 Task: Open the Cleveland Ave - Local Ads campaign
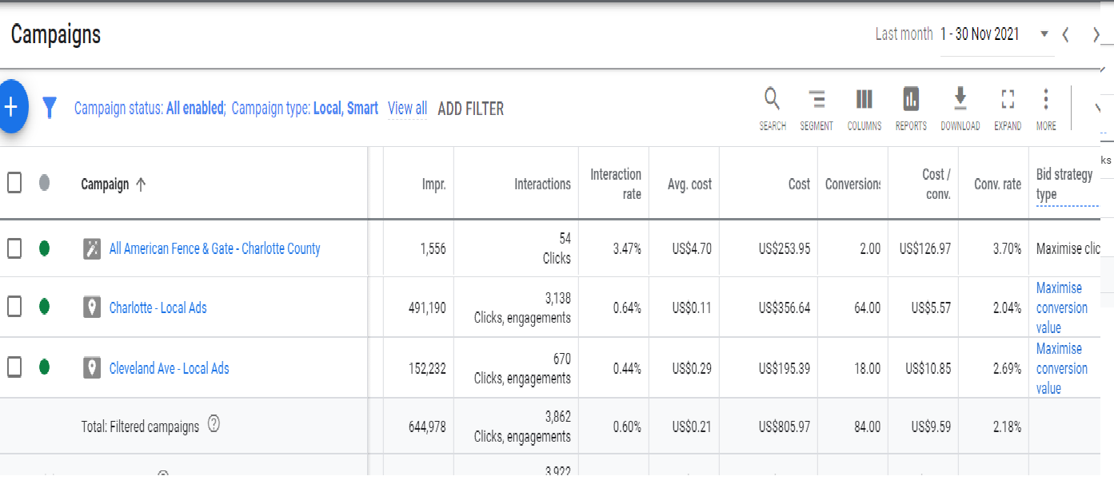pos(169,368)
